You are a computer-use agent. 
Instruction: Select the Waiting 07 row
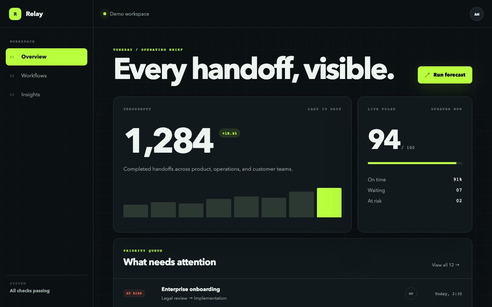click(x=415, y=190)
